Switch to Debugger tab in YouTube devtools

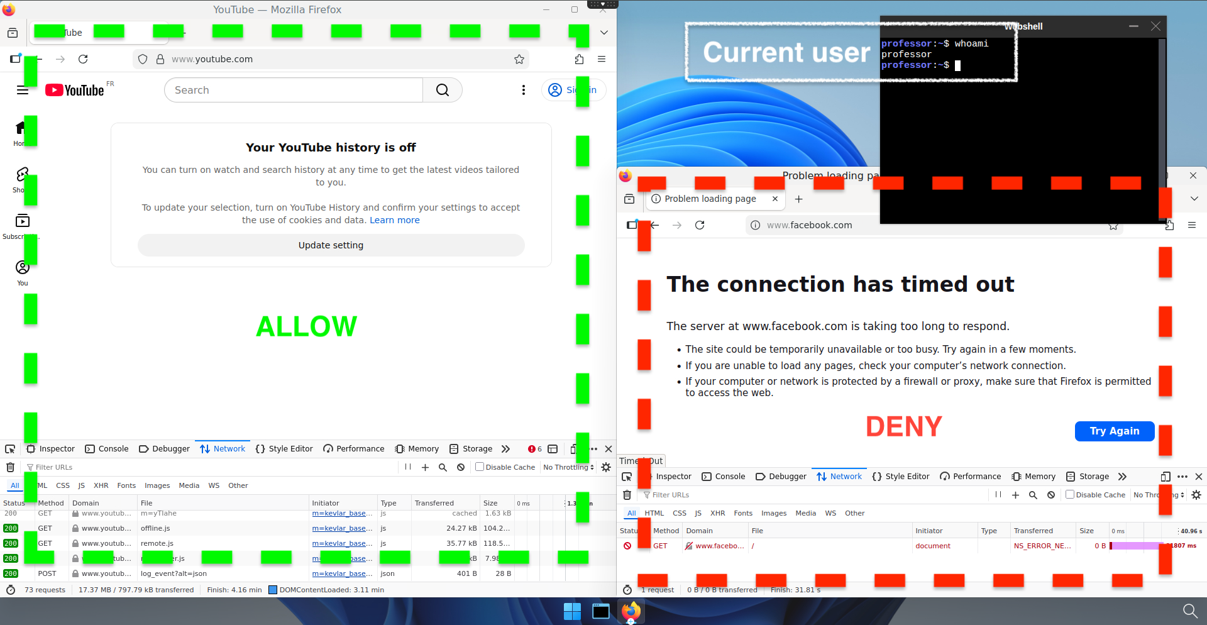pos(164,449)
